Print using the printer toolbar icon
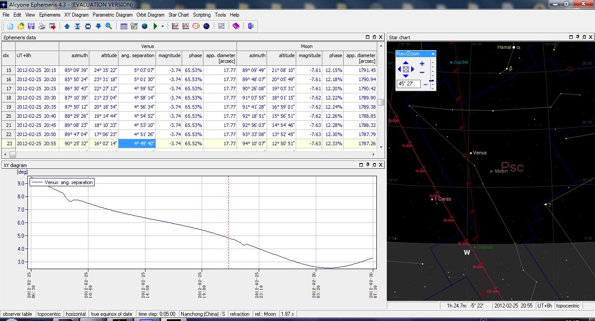This screenshot has width=595, height=321. 42,26
